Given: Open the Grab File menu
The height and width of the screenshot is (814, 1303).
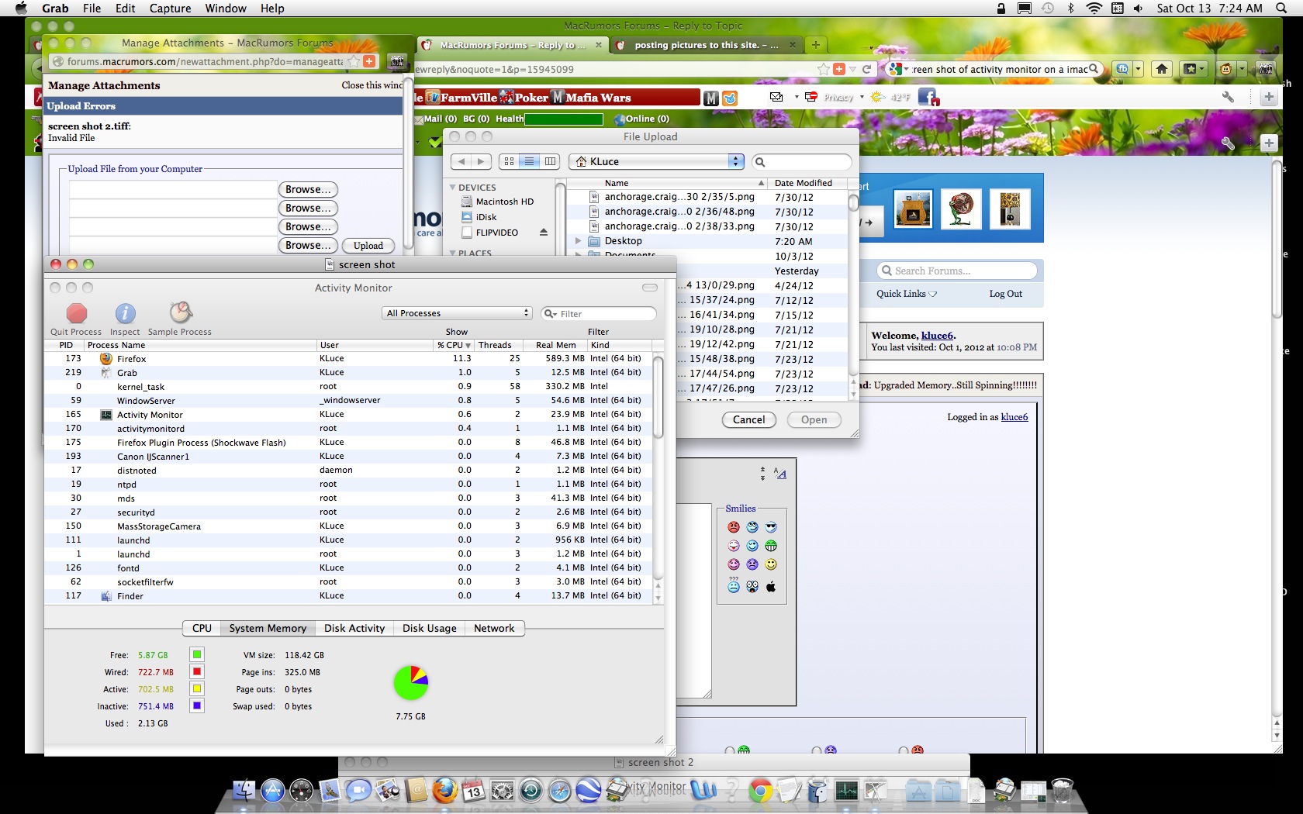Looking at the screenshot, I should [92, 9].
